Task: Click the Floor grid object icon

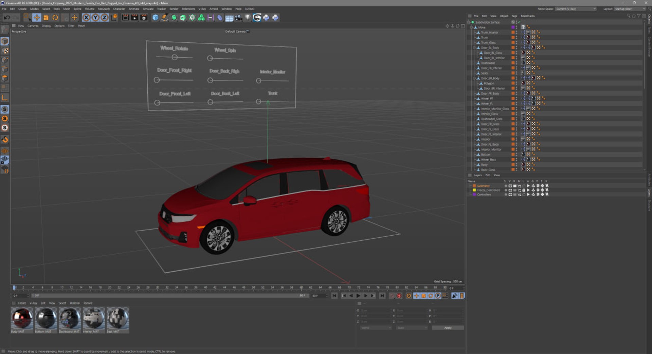Action: point(229,18)
